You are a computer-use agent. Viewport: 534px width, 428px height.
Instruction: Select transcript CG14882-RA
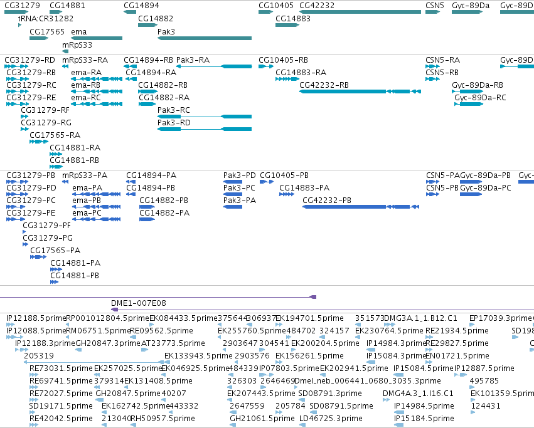[164, 97]
